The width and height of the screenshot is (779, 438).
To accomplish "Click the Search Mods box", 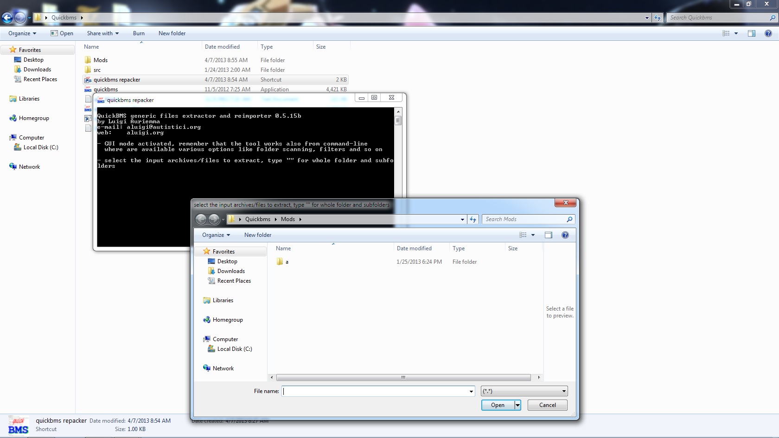I will [524, 219].
